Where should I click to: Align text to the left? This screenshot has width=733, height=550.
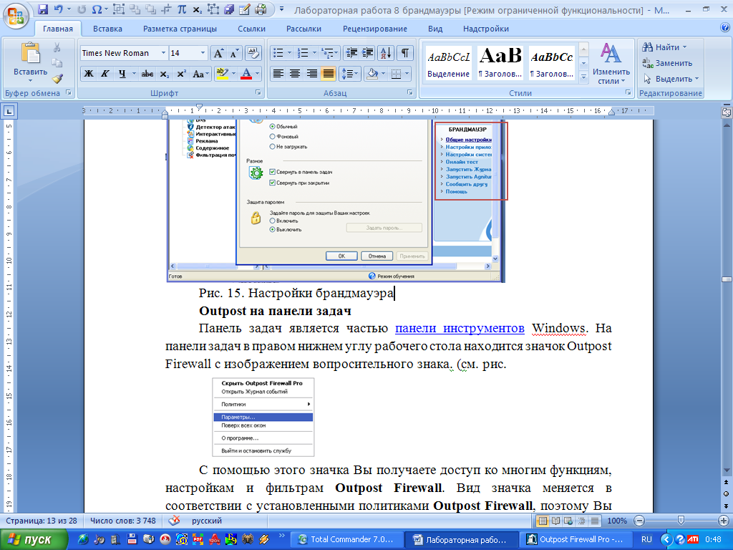[278, 74]
